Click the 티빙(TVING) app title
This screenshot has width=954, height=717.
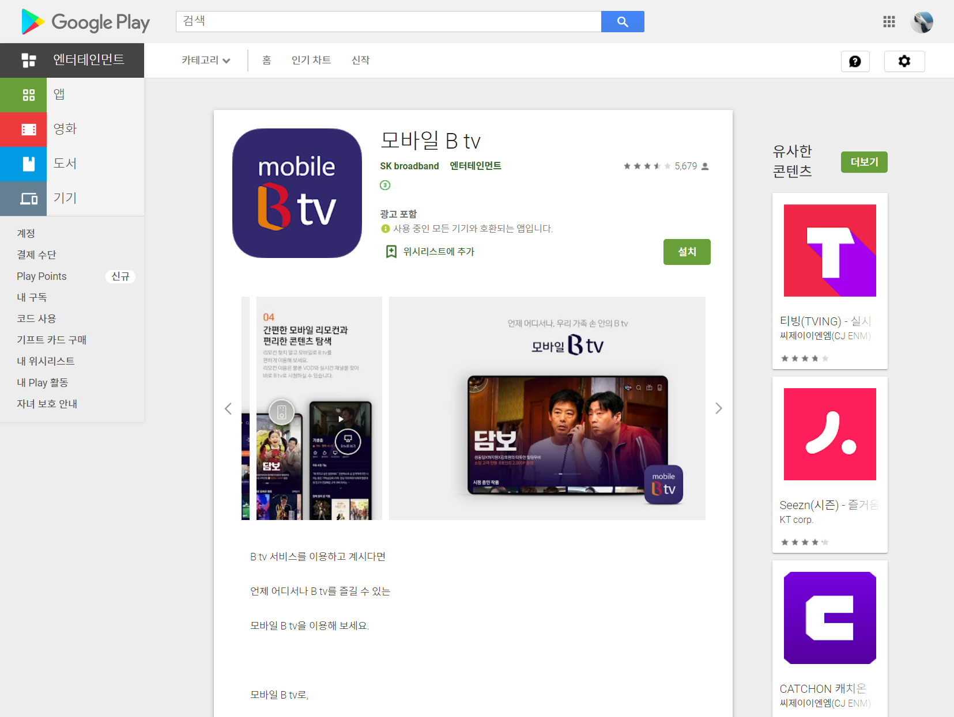coord(825,321)
